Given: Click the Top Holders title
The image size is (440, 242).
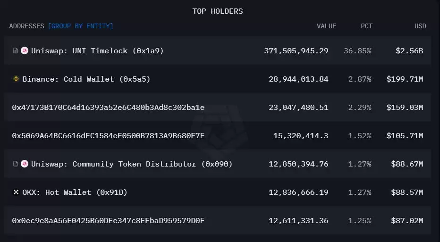Looking at the screenshot, I should coord(218,11).
